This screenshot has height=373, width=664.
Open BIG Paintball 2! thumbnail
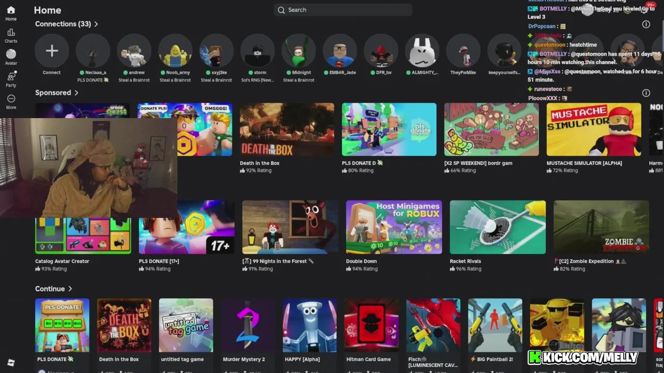point(495,325)
